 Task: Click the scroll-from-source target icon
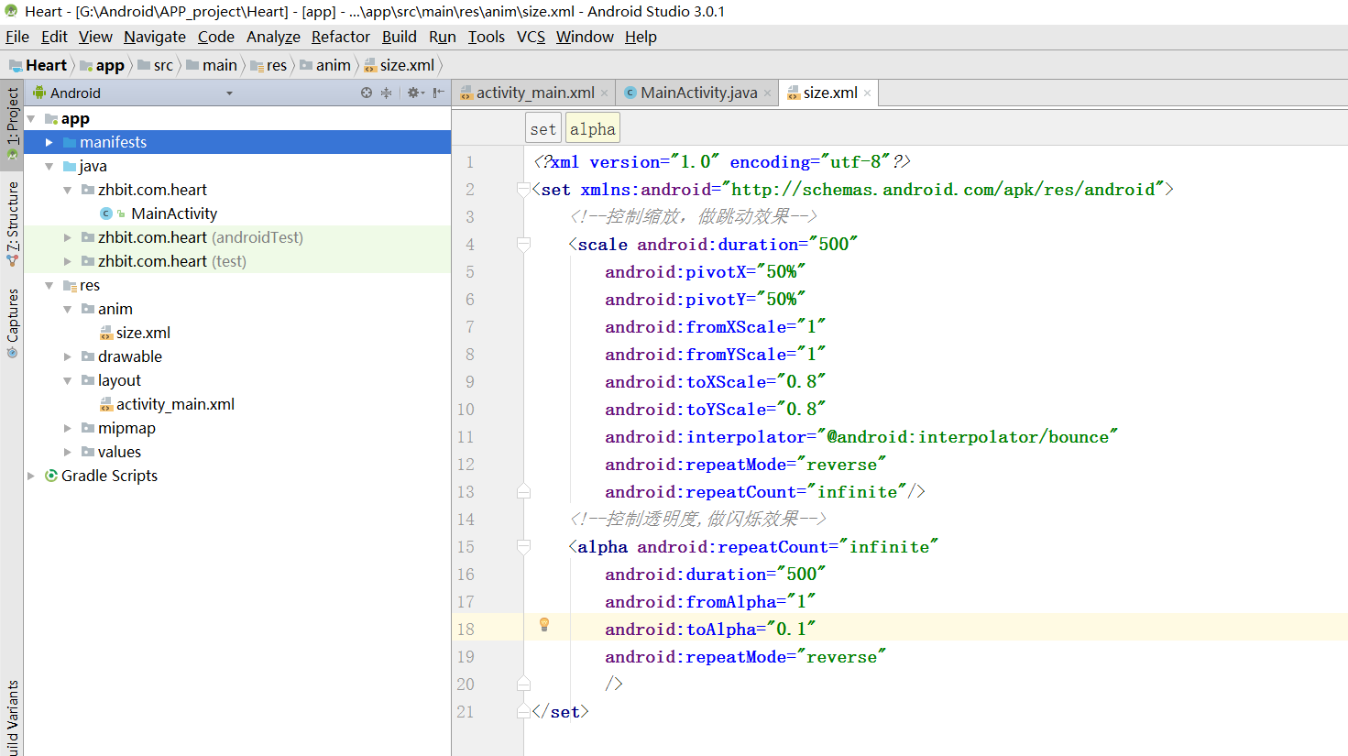click(x=367, y=93)
